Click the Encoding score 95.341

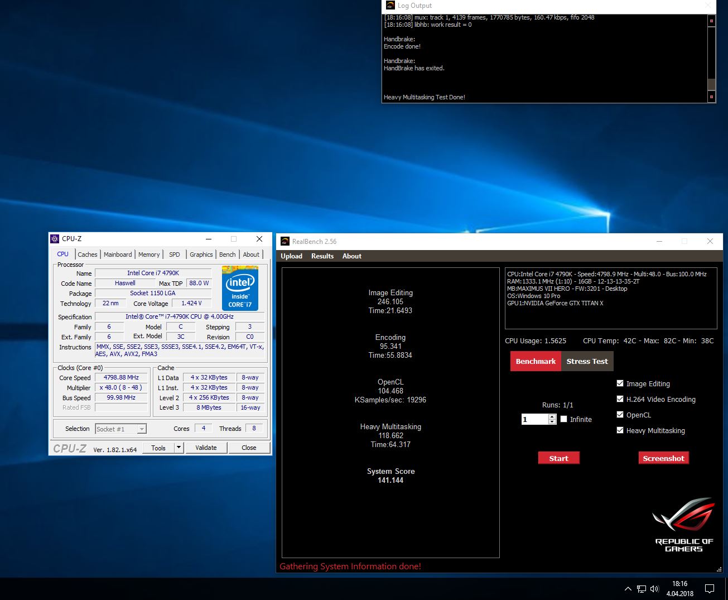[x=390, y=346]
